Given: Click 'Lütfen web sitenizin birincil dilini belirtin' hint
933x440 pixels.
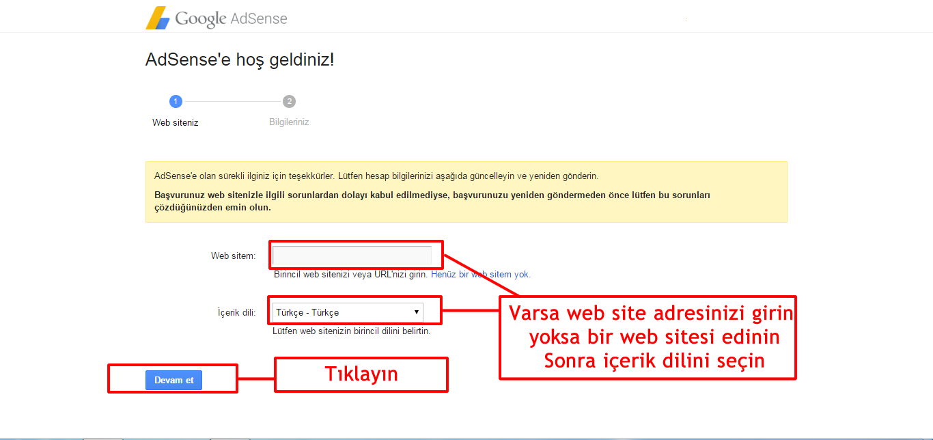Looking at the screenshot, I should (x=352, y=331).
